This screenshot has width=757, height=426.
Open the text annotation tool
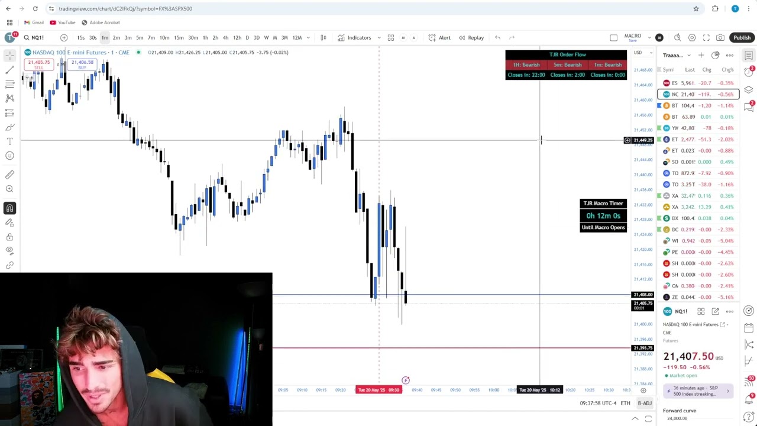click(9, 141)
